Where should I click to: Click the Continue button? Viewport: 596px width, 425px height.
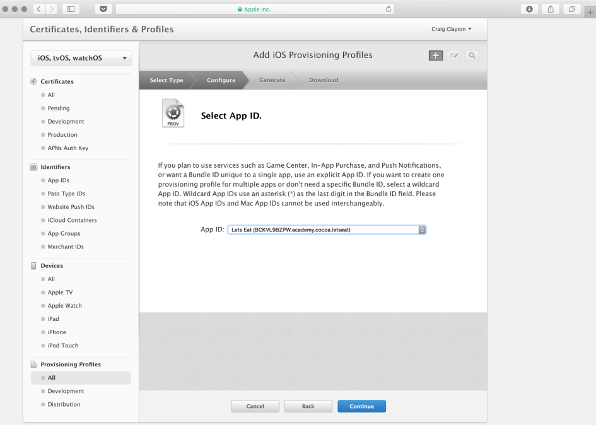(361, 406)
